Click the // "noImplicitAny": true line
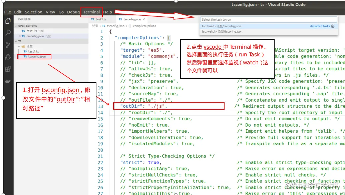345x195 pixels. click(155, 169)
